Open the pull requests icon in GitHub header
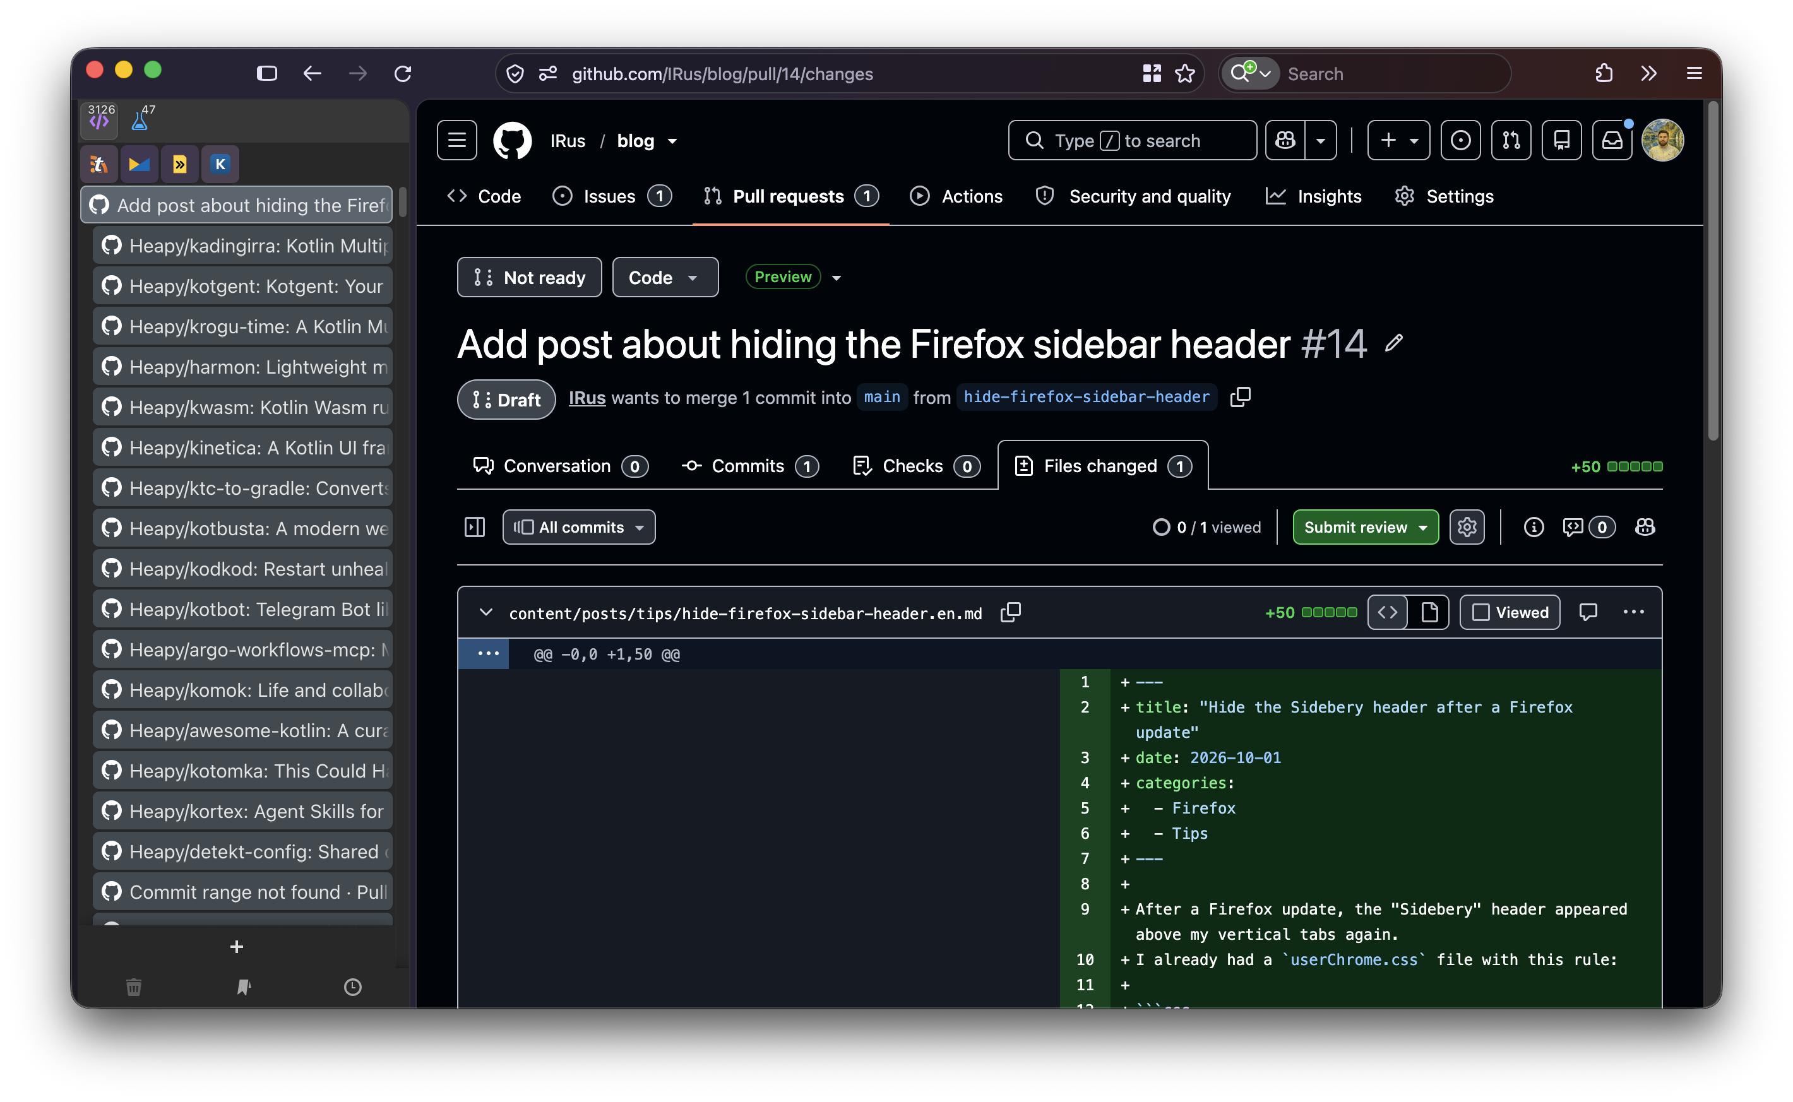The image size is (1793, 1102). pyautogui.click(x=1511, y=140)
